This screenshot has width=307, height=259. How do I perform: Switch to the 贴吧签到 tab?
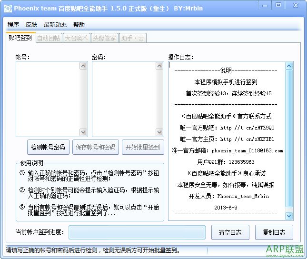20,38
